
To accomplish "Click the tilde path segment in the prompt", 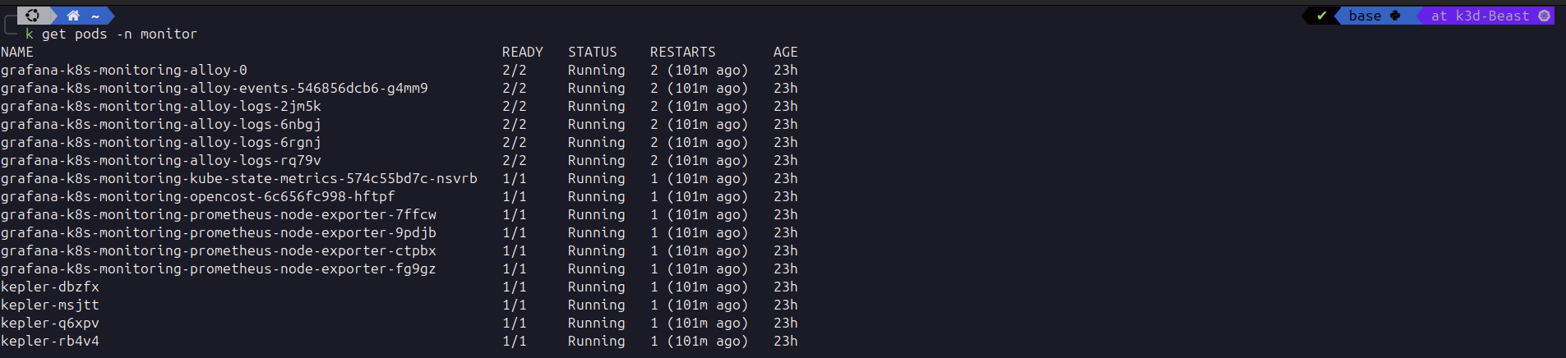I will click(95, 16).
